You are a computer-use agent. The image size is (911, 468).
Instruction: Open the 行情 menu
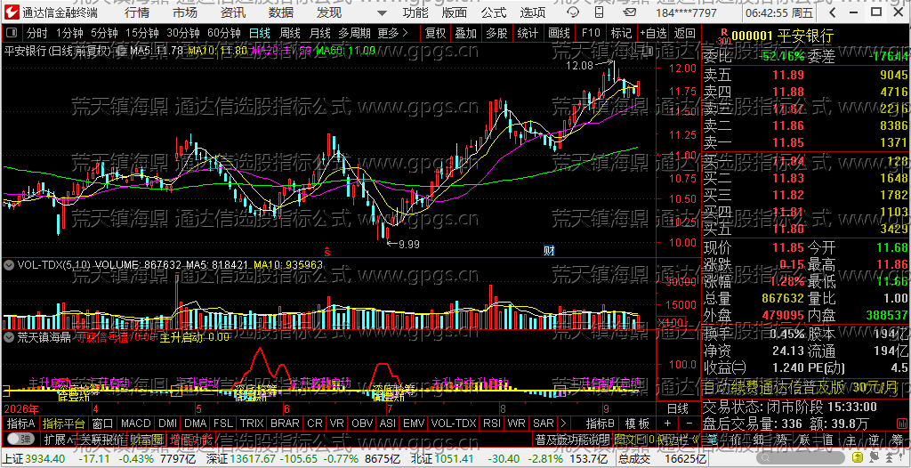[136, 12]
